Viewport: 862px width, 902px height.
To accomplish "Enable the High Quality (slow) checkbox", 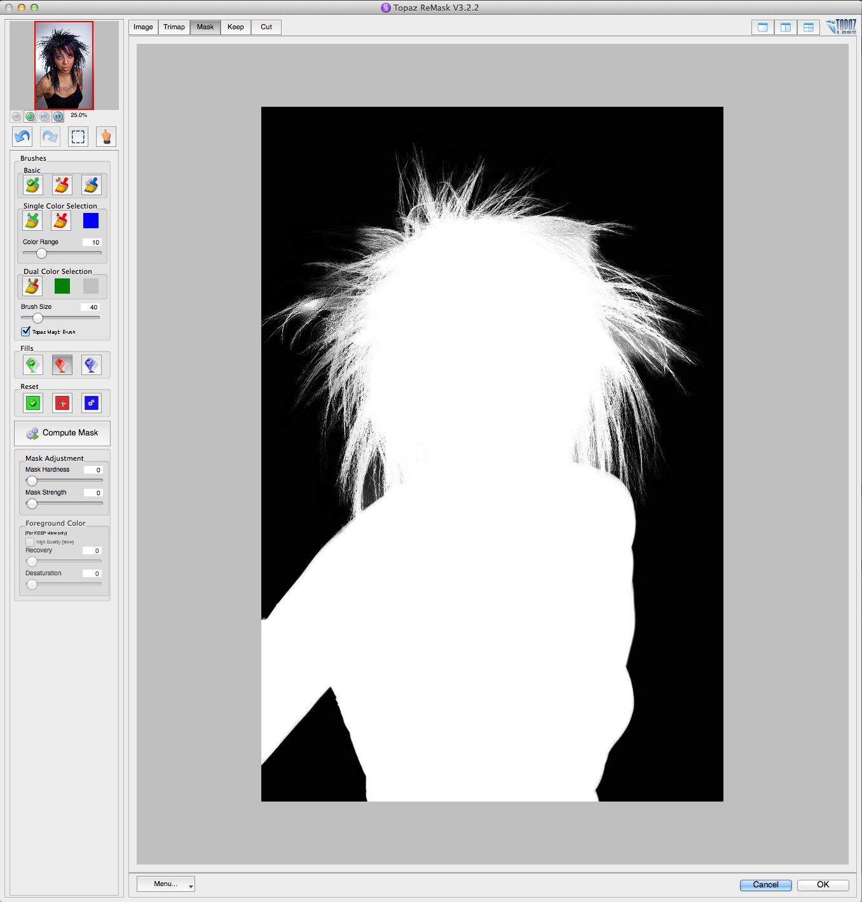I will point(30,542).
